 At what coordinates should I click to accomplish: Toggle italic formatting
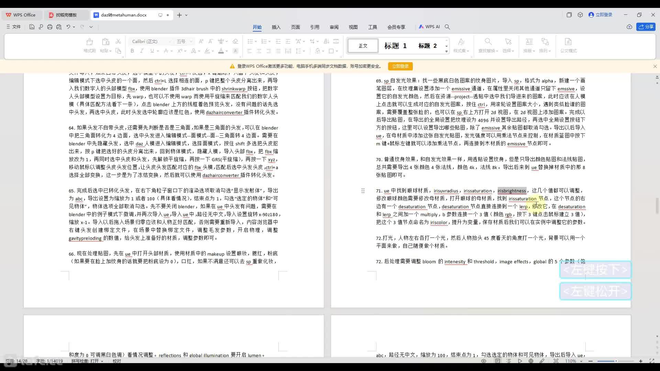[142, 51]
